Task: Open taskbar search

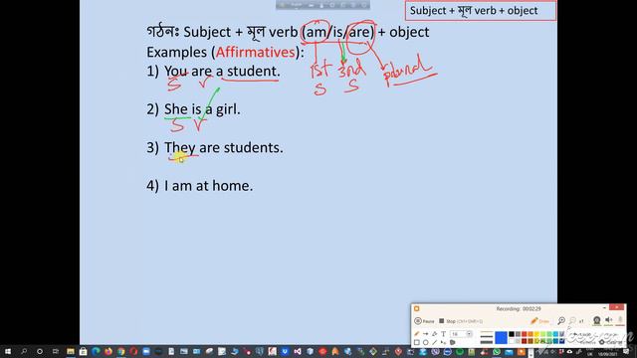Action: click(x=24, y=351)
